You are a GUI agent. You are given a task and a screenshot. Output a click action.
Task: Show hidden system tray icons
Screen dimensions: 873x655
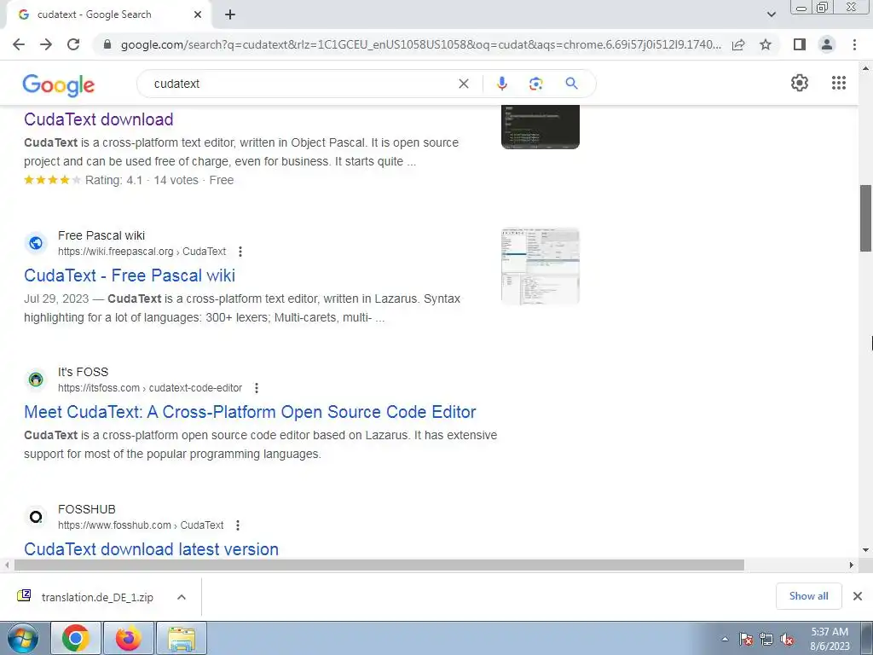(725, 639)
